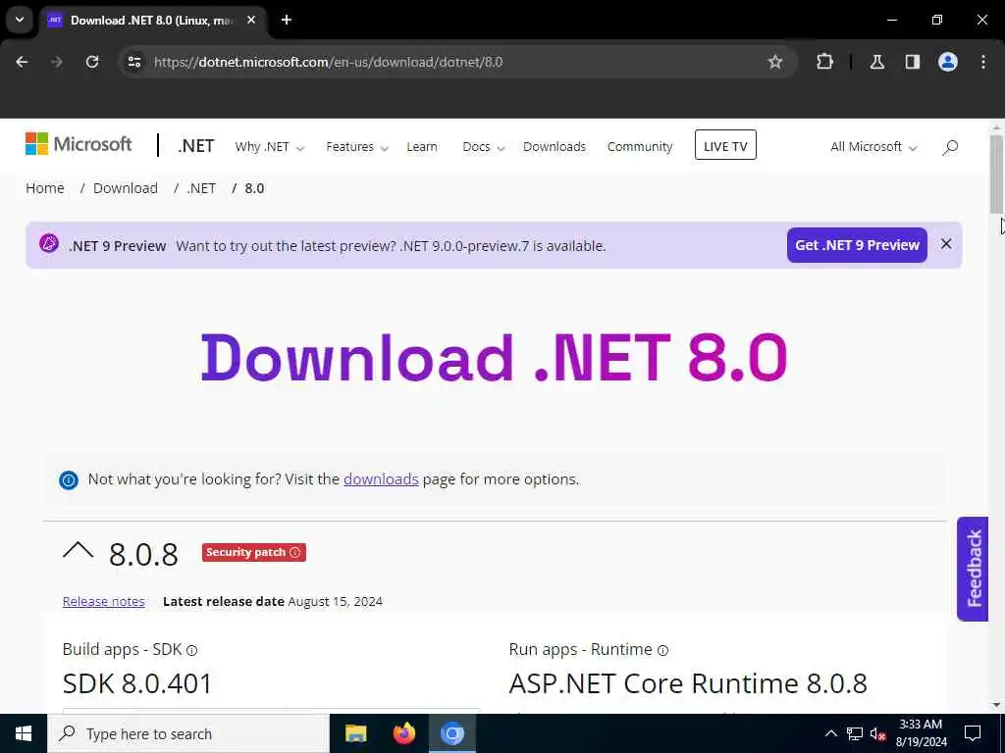1005x753 pixels.
Task: Open the notification center icon
Action: [x=973, y=733]
